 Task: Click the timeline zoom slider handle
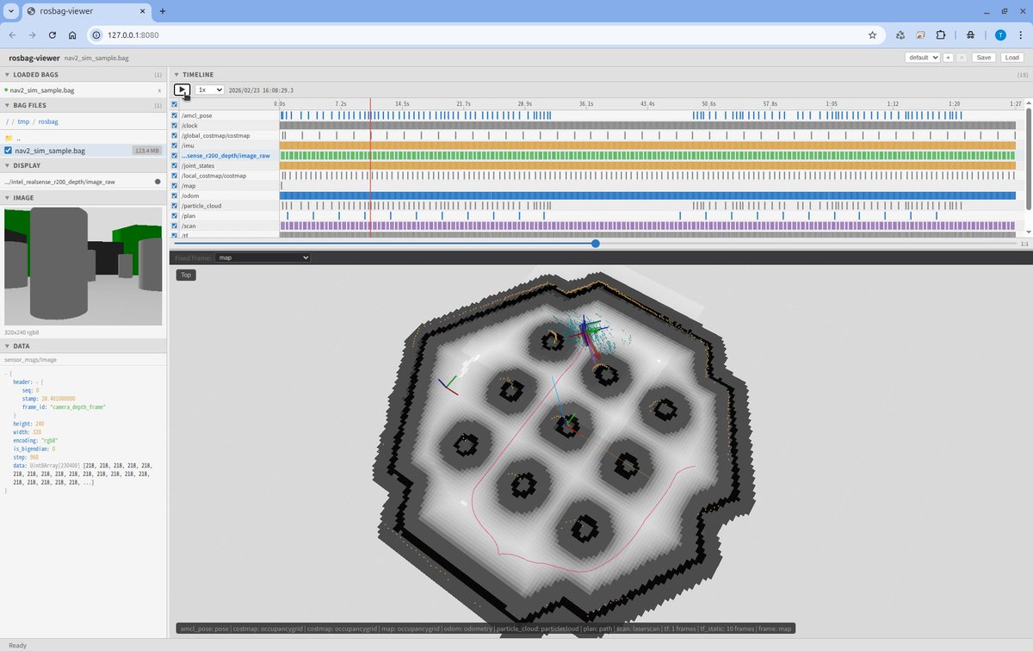click(x=596, y=244)
